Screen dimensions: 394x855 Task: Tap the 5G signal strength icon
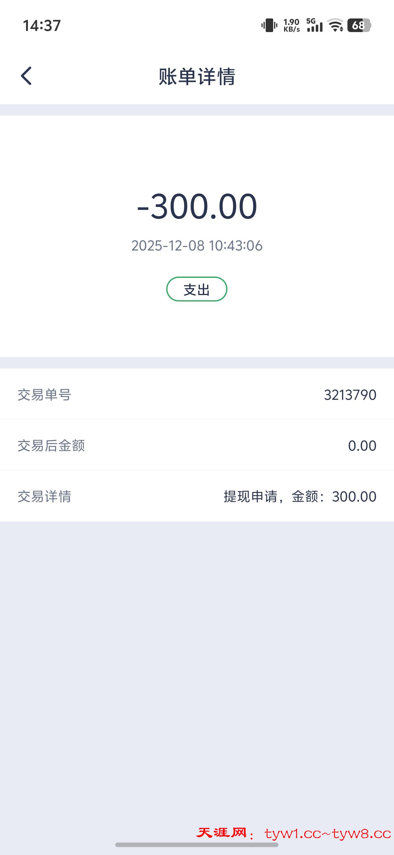pyautogui.click(x=314, y=25)
